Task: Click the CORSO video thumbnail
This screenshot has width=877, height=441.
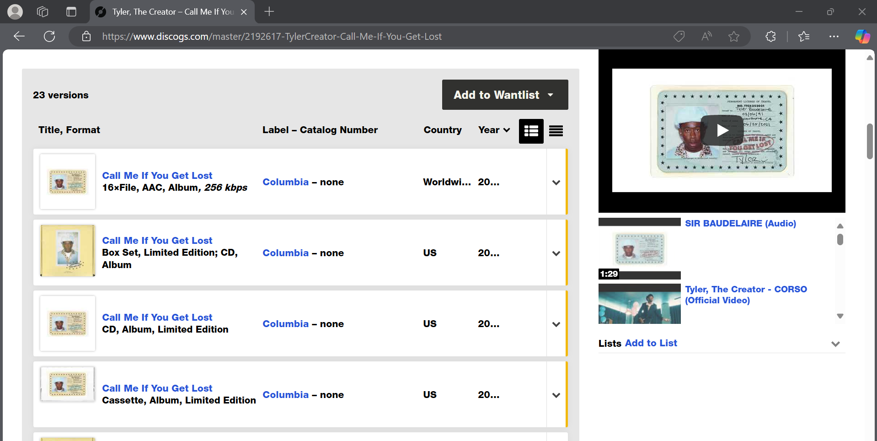Action: coord(639,304)
